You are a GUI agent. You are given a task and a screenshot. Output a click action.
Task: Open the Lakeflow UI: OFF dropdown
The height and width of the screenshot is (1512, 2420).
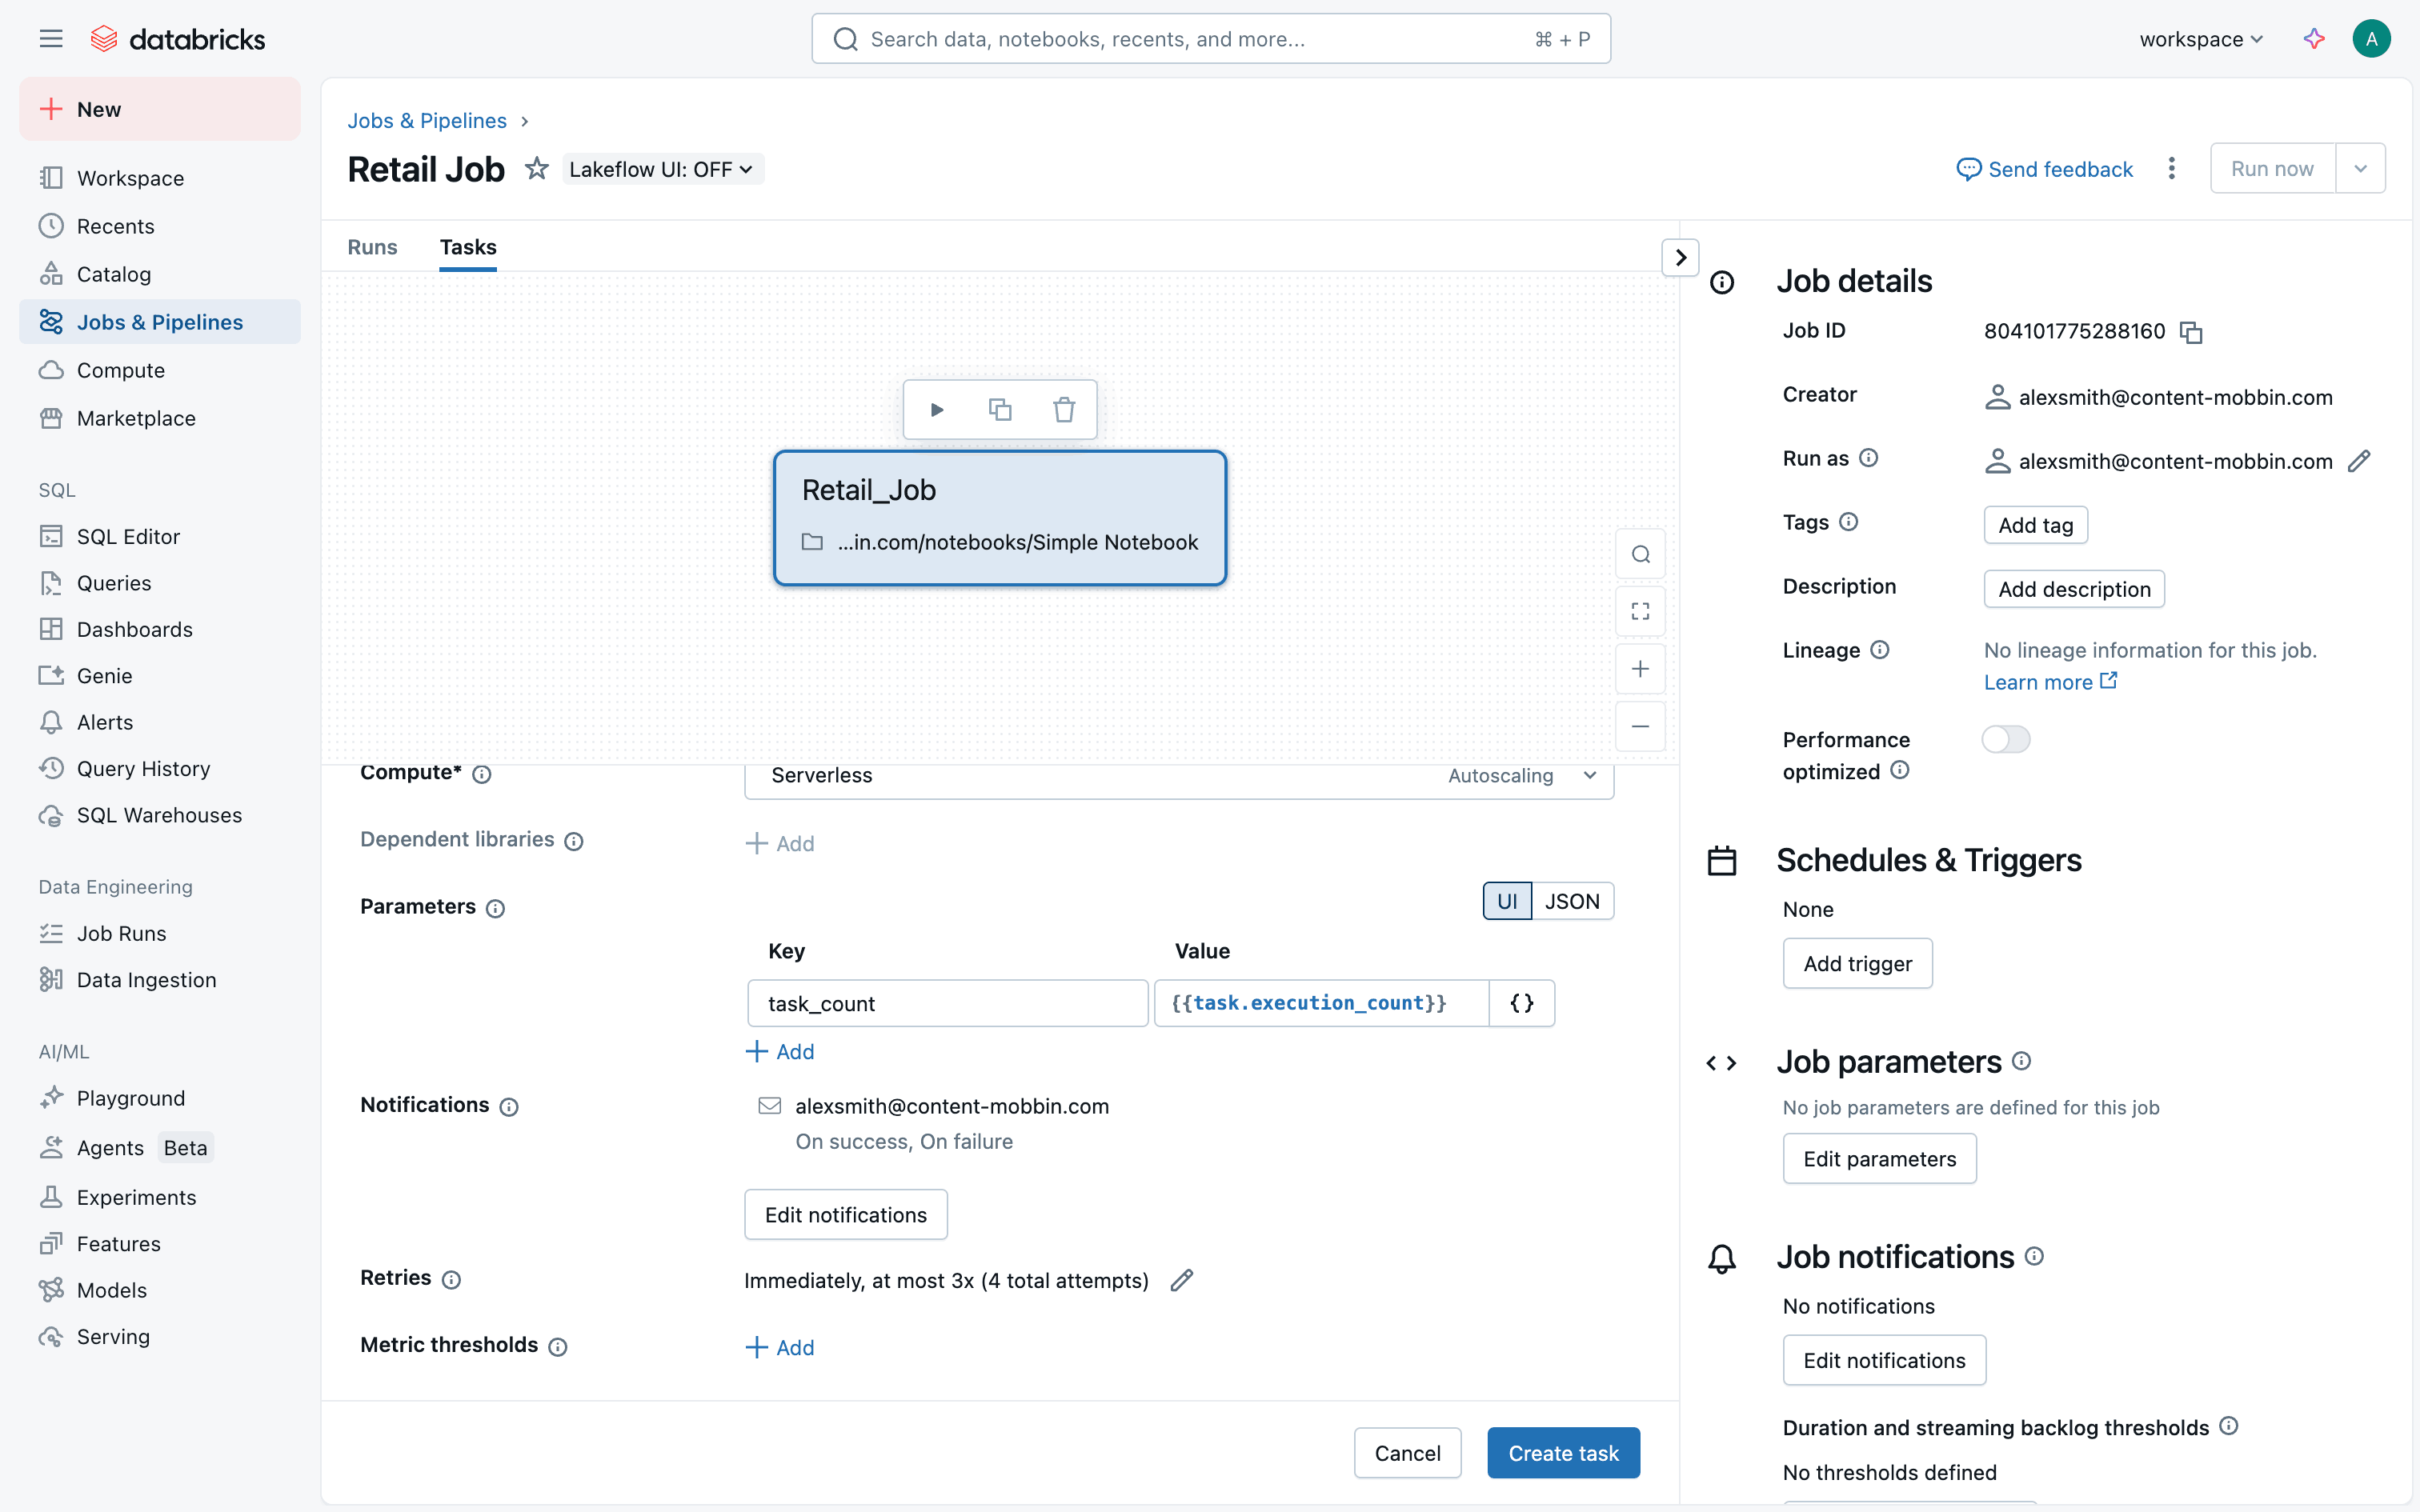click(x=661, y=169)
